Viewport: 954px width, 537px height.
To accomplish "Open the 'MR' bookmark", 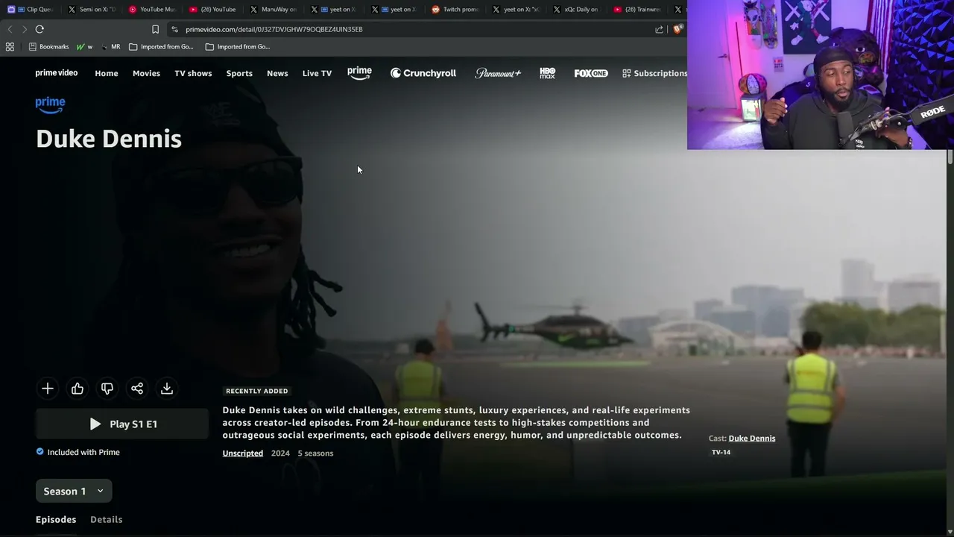I will tap(110, 46).
